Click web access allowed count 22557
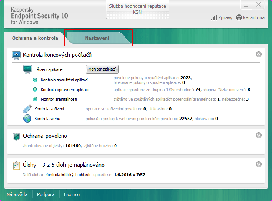Viewport: 272px width, 201px height. pos(186,119)
